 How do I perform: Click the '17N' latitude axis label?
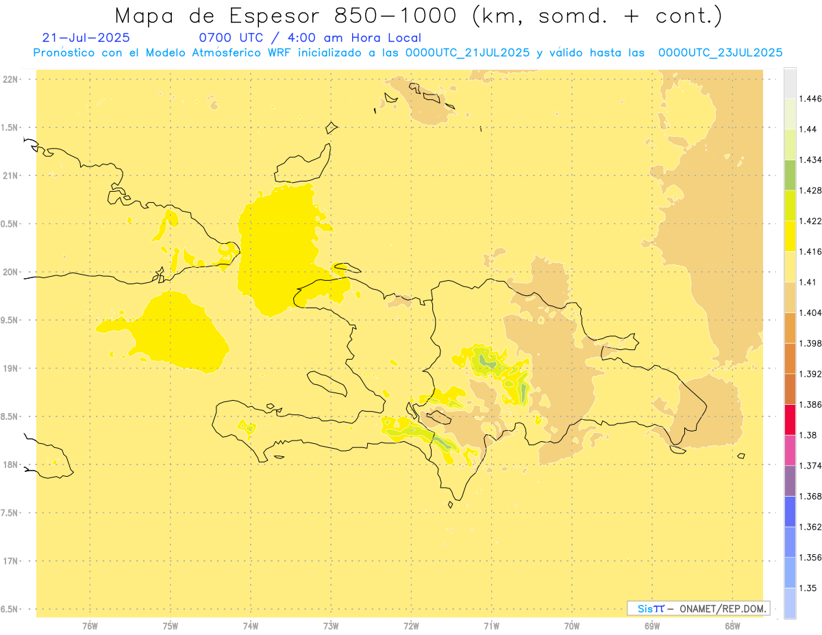(x=10, y=561)
